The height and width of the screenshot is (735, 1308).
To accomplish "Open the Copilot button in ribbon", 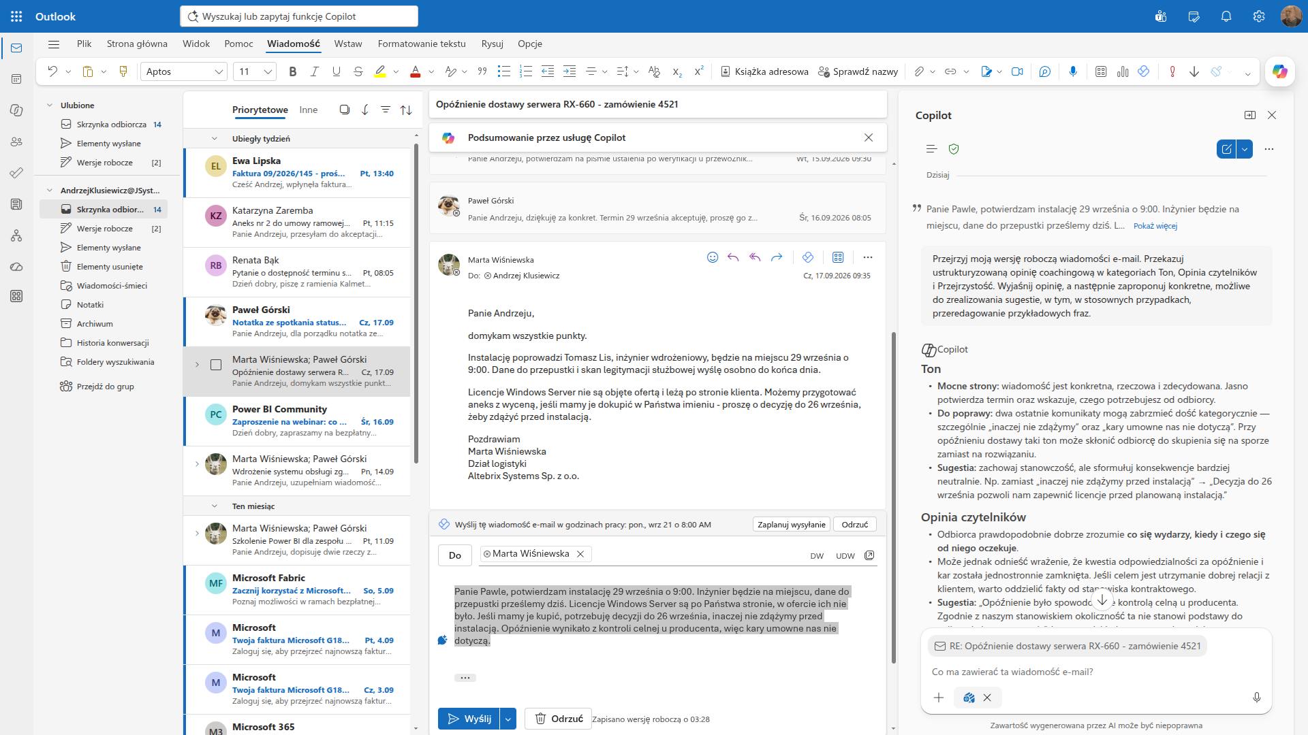I will click(1280, 71).
